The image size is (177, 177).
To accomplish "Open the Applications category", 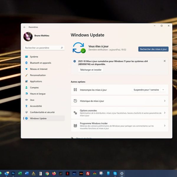I will (44, 81).
